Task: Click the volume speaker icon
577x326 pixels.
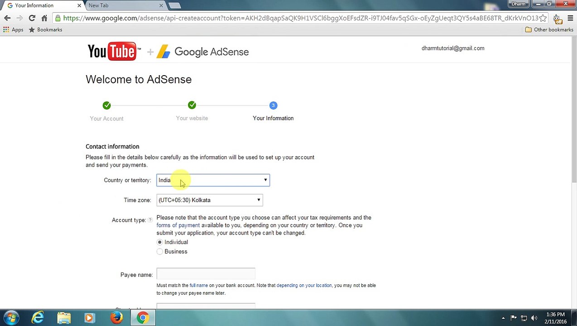Action: (x=534, y=318)
